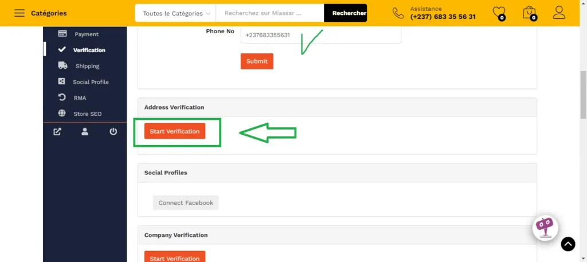
Task: Click Start Verification under Address Verification
Action: (x=174, y=131)
